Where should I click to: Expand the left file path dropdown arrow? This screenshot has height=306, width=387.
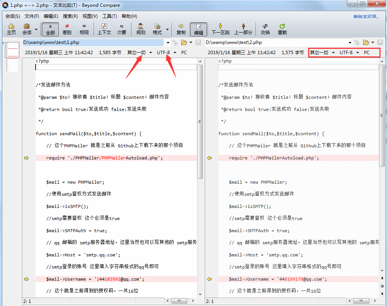[x=167, y=42]
